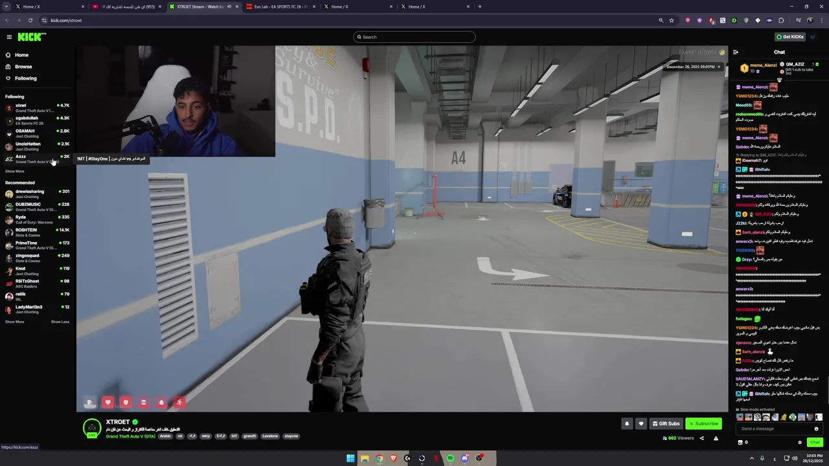Viewport: 829px width, 466px height.
Task: Switch to Evo Lab EA SPORTS FC tab
Action: pyautogui.click(x=281, y=6)
